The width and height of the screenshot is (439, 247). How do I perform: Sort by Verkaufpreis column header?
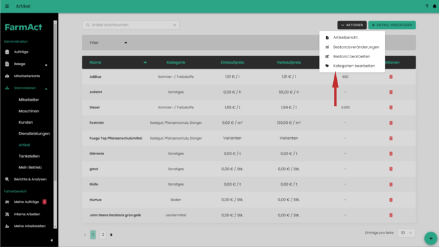pyautogui.click(x=288, y=63)
